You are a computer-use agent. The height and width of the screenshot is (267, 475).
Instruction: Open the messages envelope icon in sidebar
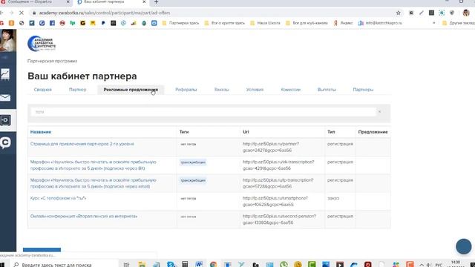pyautogui.click(x=5, y=97)
